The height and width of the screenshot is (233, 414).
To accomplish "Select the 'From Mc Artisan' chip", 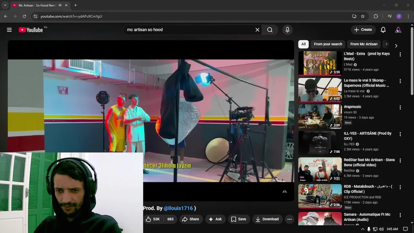I will tap(364, 44).
